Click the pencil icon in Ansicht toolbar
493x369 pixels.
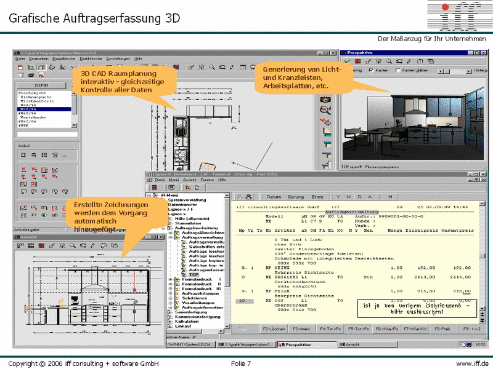pyautogui.click(x=93, y=245)
